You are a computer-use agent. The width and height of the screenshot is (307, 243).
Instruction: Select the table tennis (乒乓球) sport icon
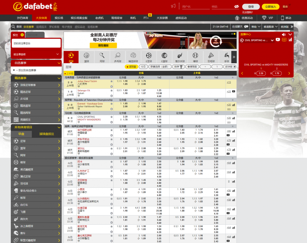click(x=118, y=57)
